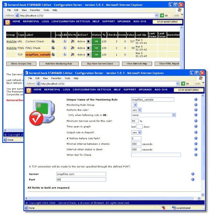Click the Minimum Service Level field showing 99

coord(135,121)
